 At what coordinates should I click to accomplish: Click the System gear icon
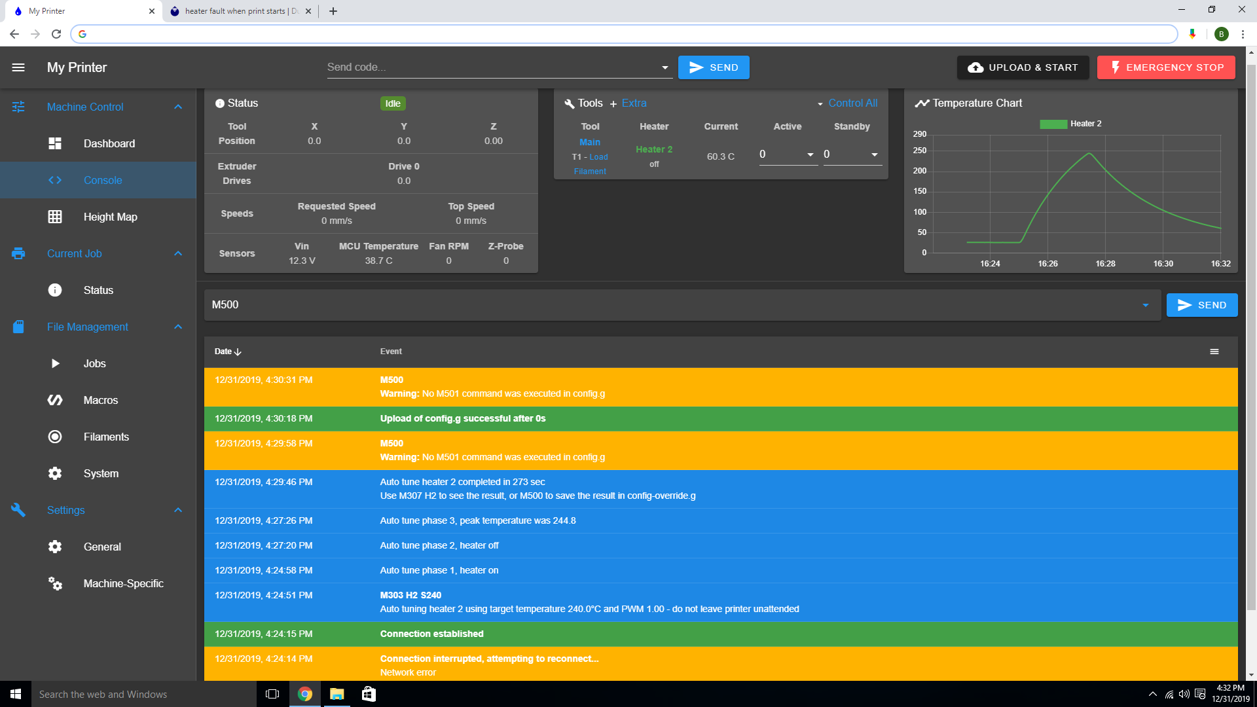click(55, 473)
